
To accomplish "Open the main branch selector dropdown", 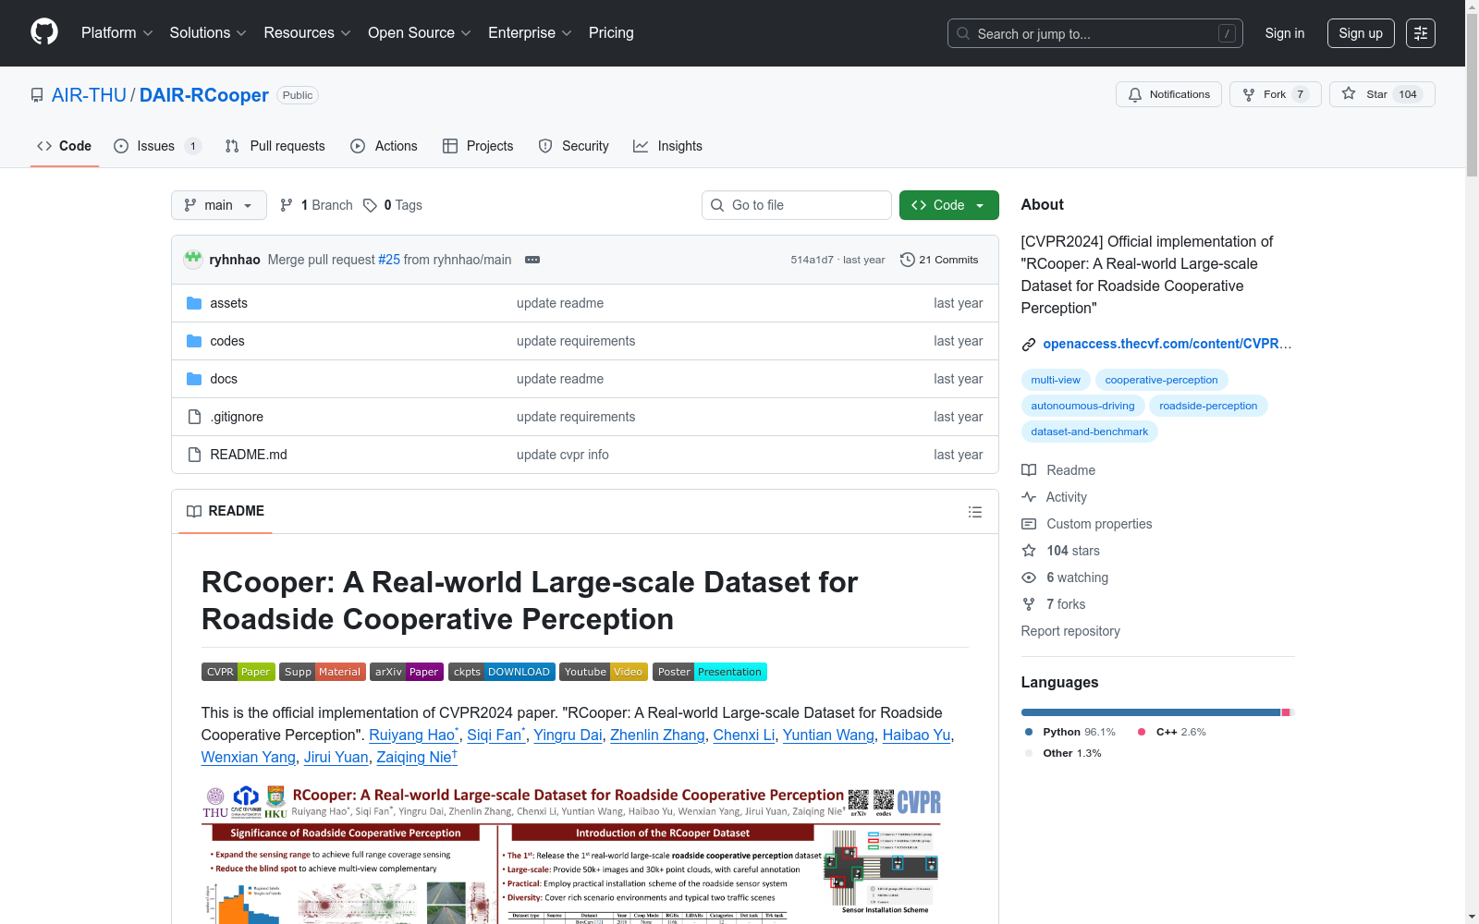I will 219,205.
